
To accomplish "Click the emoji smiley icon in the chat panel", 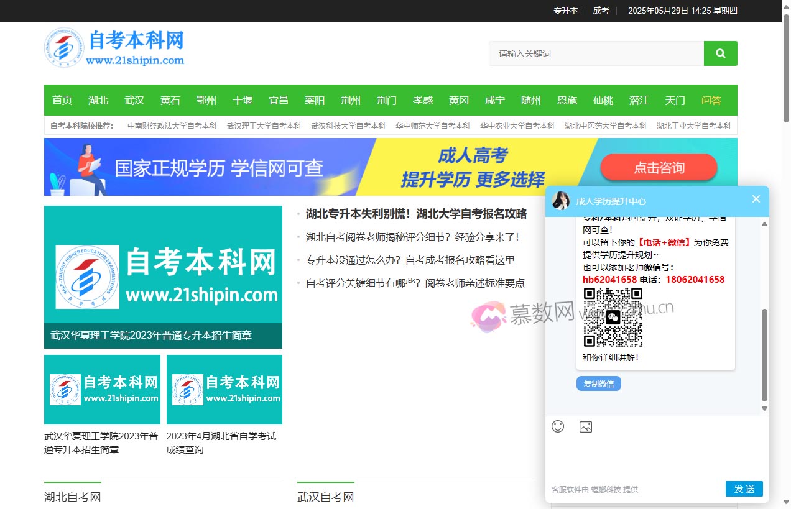I will tap(558, 426).
